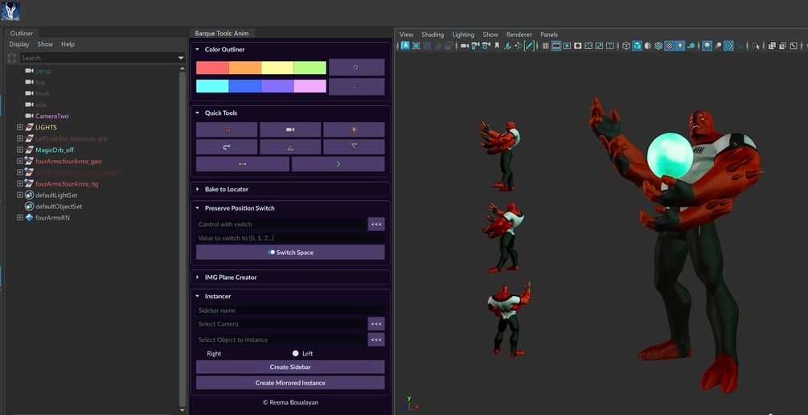Open the Panels menu

[x=549, y=35]
